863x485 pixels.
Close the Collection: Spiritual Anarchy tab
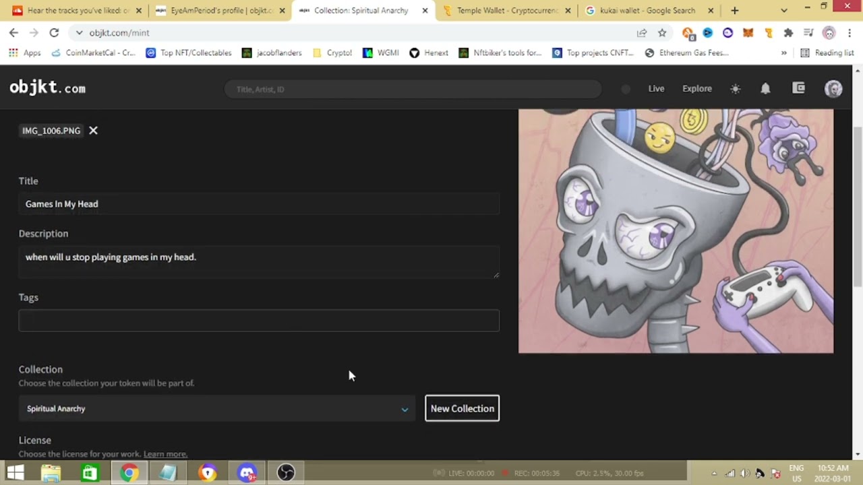point(425,11)
